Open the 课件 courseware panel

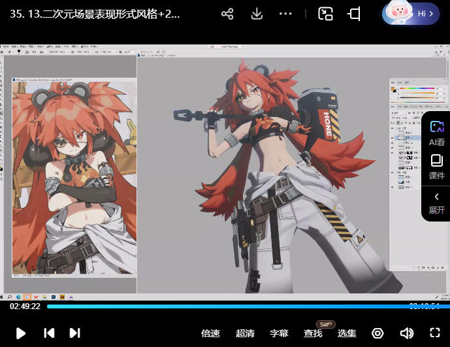pyautogui.click(x=436, y=167)
